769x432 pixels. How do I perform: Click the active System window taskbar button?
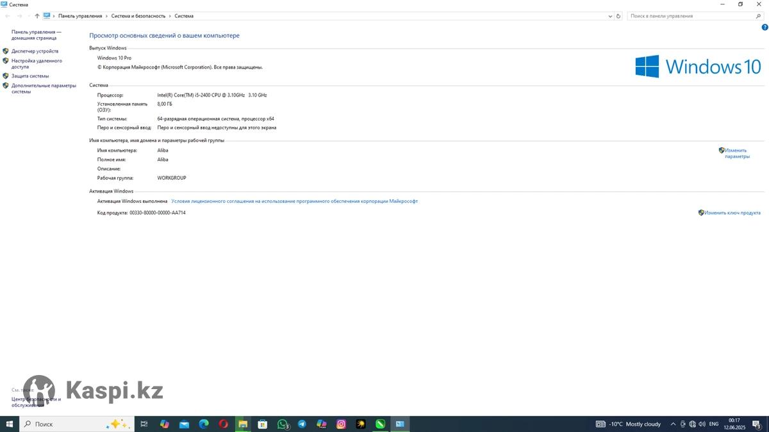pos(401,424)
